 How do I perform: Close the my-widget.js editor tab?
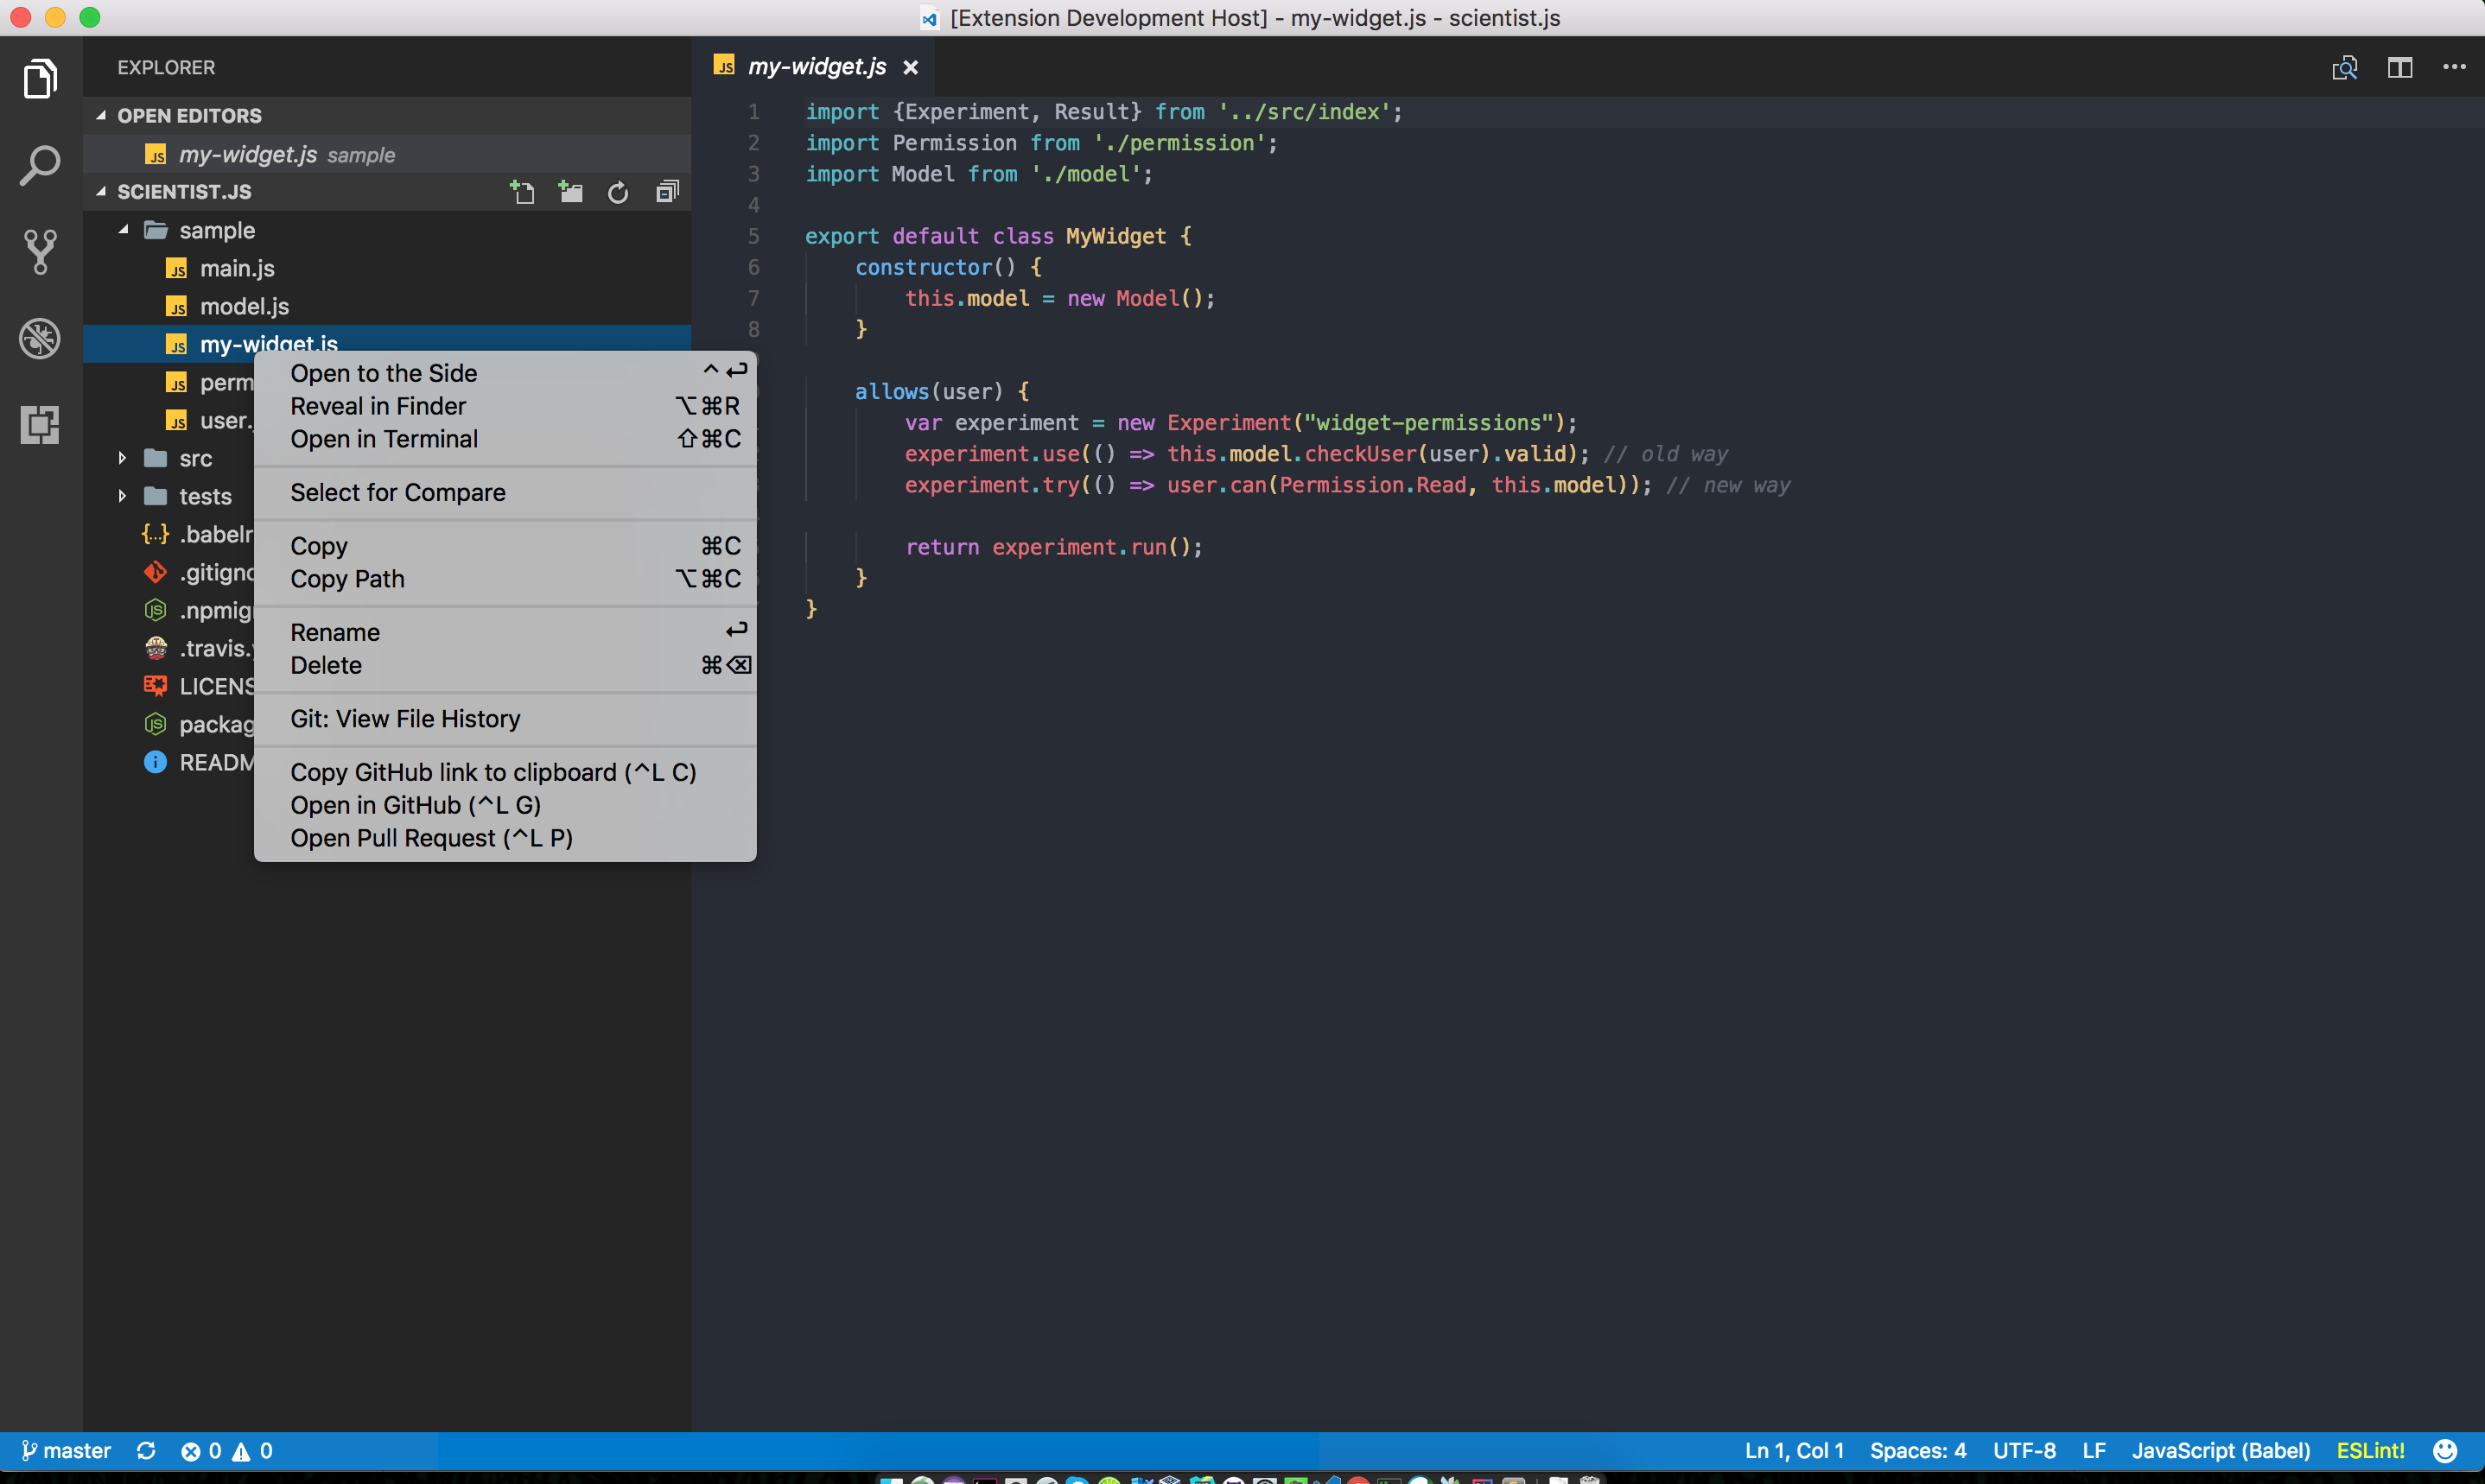[910, 67]
